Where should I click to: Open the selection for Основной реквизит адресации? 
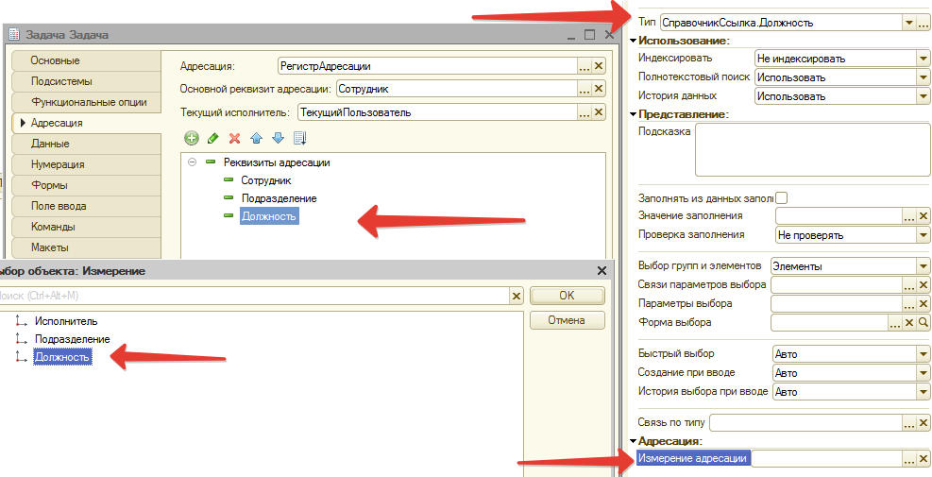[x=585, y=89]
